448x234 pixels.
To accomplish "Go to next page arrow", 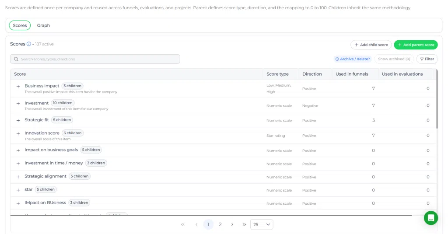I will (x=232, y=224).
